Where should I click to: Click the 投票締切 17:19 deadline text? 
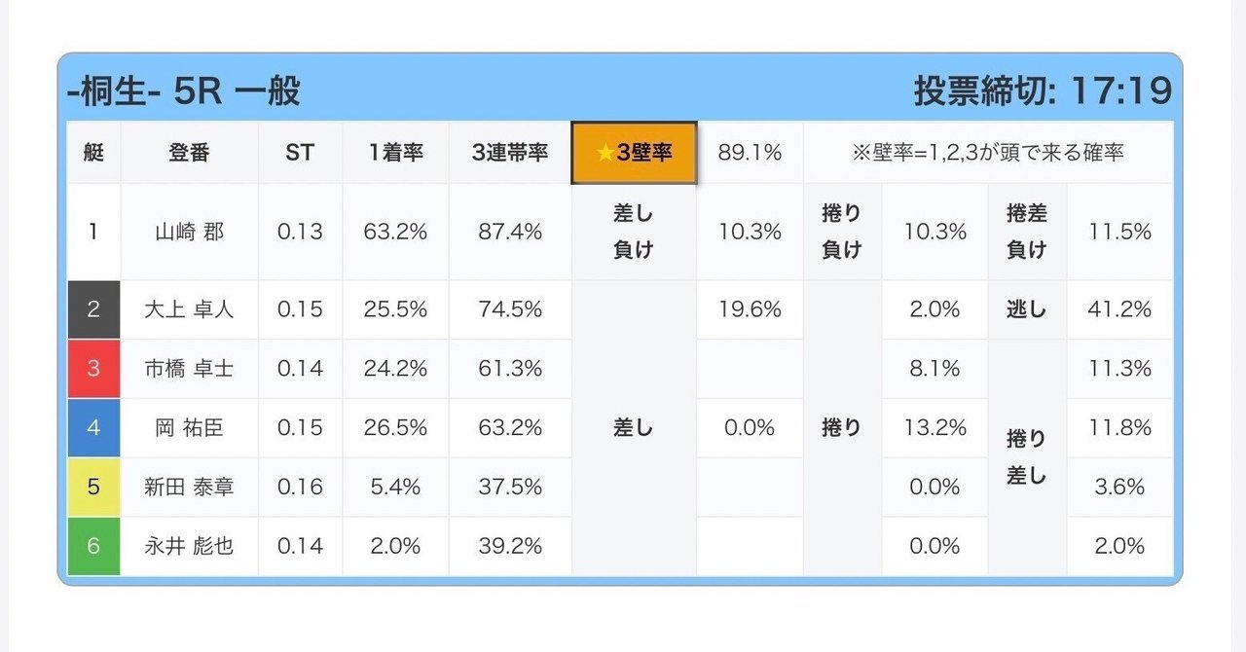(1043, 91)
